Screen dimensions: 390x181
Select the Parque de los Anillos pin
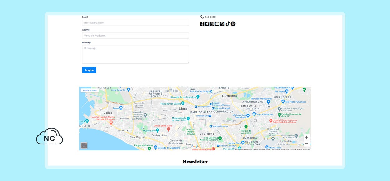coord(246,127)
